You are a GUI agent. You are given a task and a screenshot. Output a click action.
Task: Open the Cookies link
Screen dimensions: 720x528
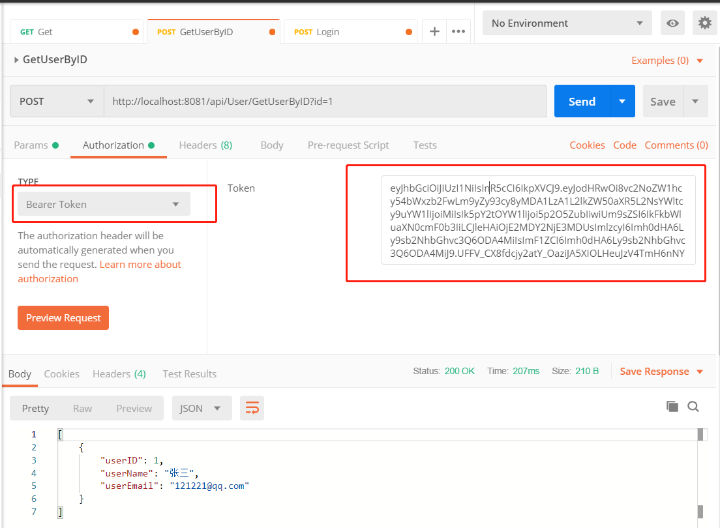(x=588, y=145)
